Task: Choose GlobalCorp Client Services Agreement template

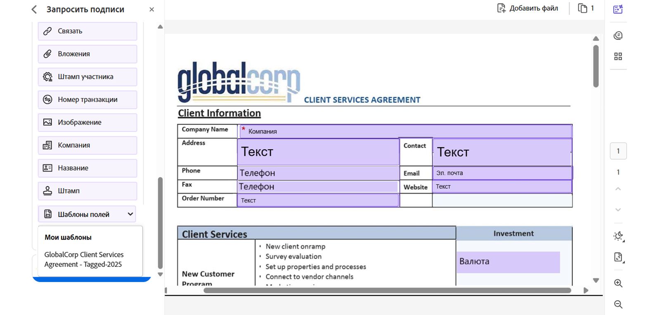Action: coord(84,260)
